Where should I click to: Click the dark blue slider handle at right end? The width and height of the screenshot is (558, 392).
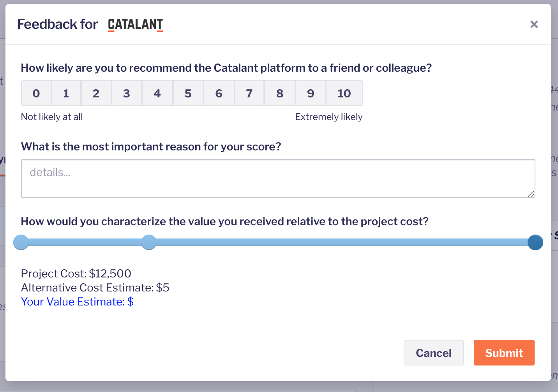coord(535,242)
